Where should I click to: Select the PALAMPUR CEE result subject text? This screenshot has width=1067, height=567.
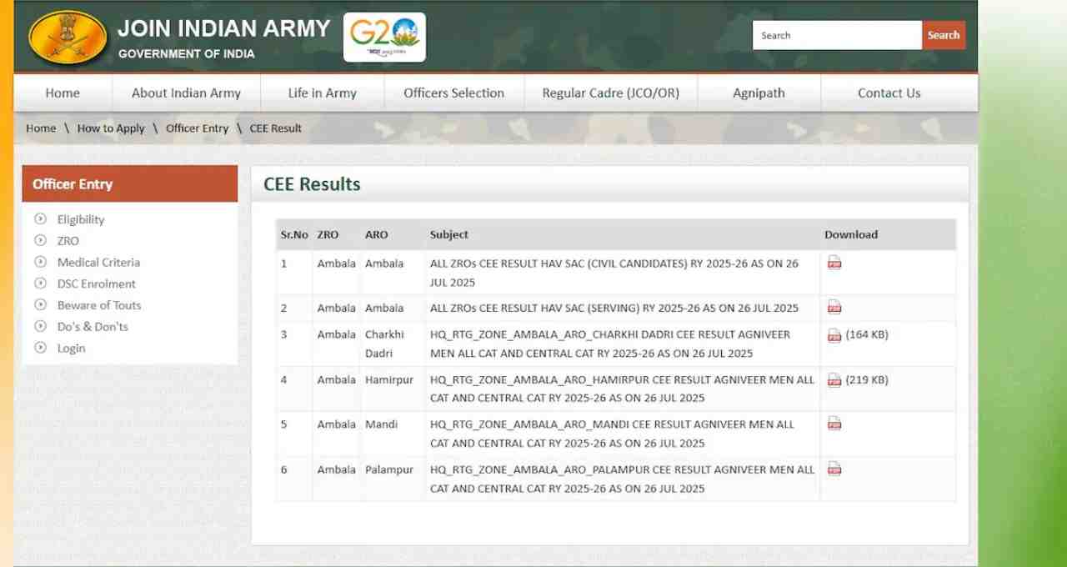point(622,479)
